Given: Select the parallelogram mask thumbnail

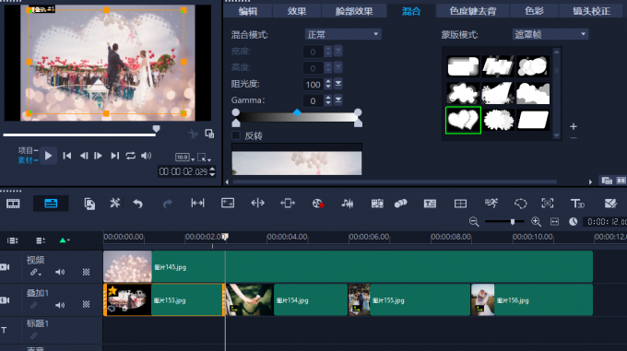Looking at the screenshot, I should pos(534,120).
